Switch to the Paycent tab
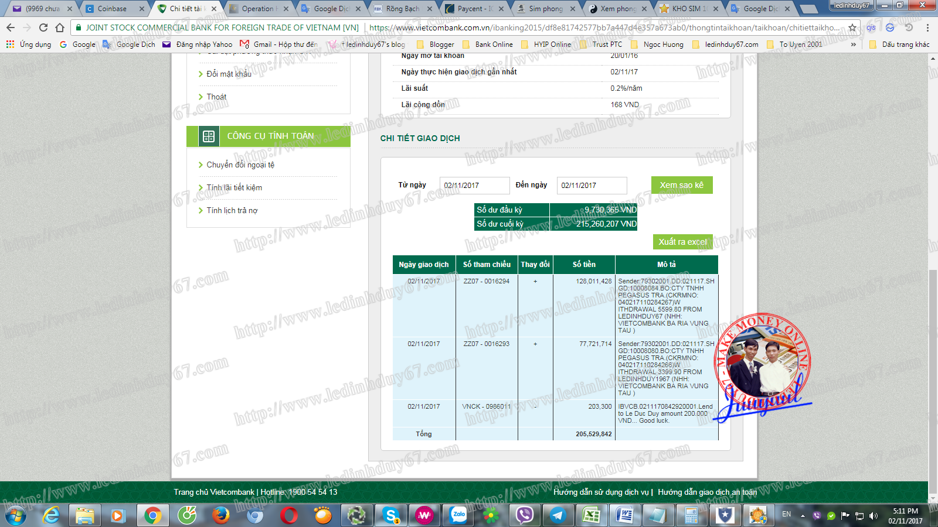The width and height of the screenshot is (938, 527). 474,9
